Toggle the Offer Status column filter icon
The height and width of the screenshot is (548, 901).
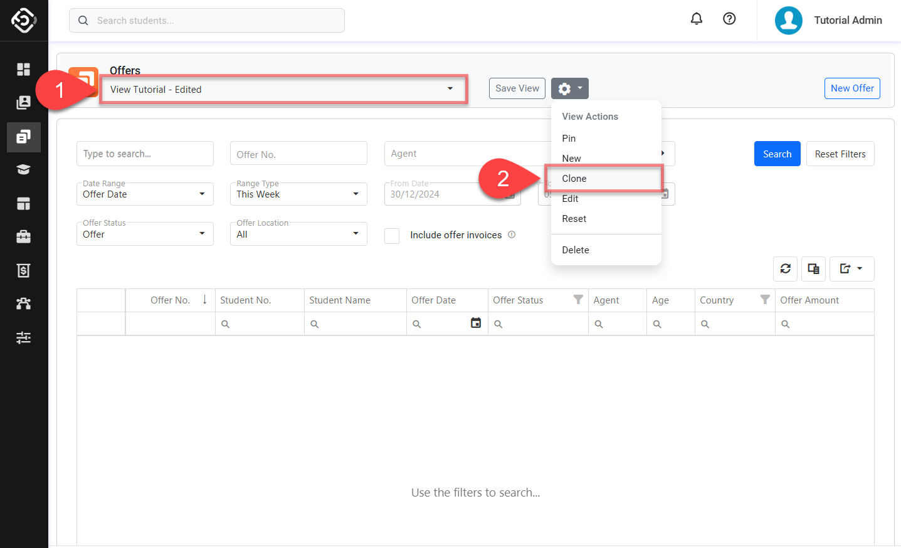point(578,300)
